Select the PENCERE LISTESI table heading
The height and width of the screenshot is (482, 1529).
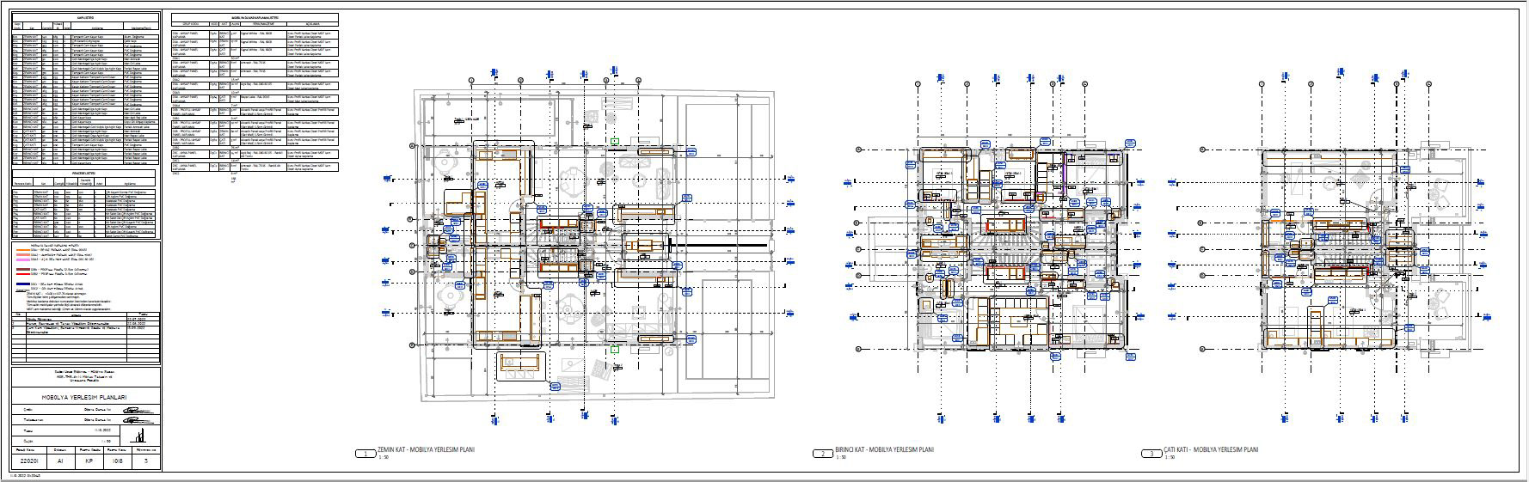coord(82,173)
